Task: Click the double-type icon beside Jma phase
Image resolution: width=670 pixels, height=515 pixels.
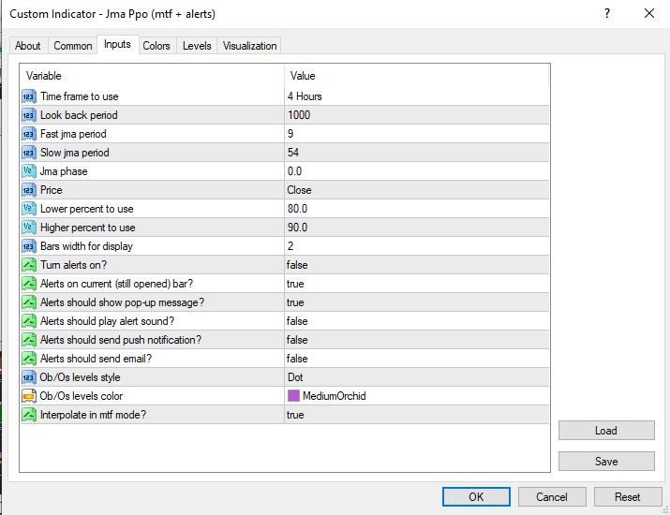Action: [29, 171]
